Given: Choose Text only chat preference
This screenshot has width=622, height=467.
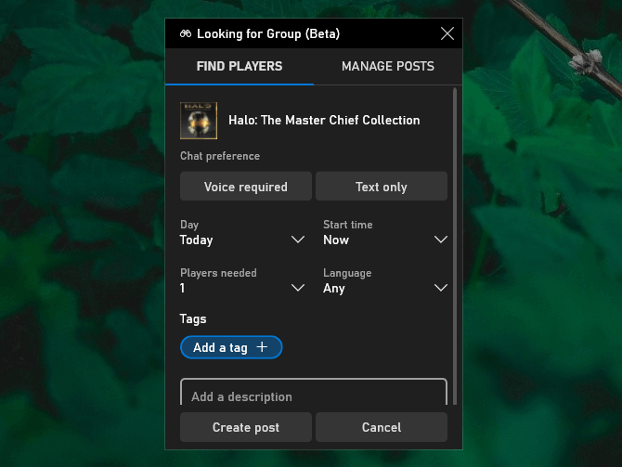Looking at the screenshot, I should click(x=382, y=187).
